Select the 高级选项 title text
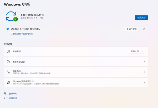 click(17, 71)
